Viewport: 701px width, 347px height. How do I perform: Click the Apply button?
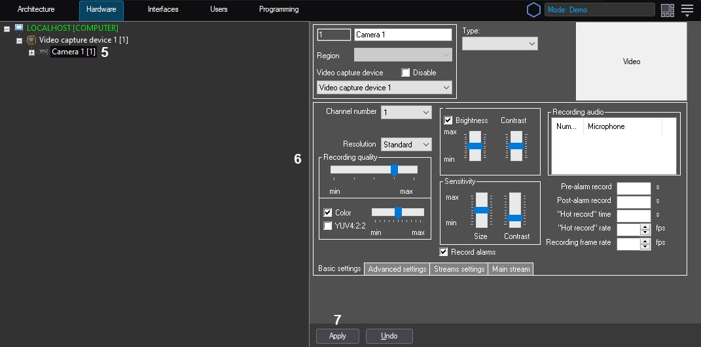coord(338,336)
